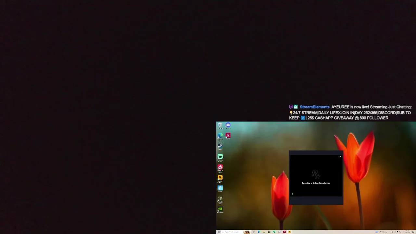Click the StreamElements username in chat overlay
The height and width of the screenshot is (234, 416).
315,107
